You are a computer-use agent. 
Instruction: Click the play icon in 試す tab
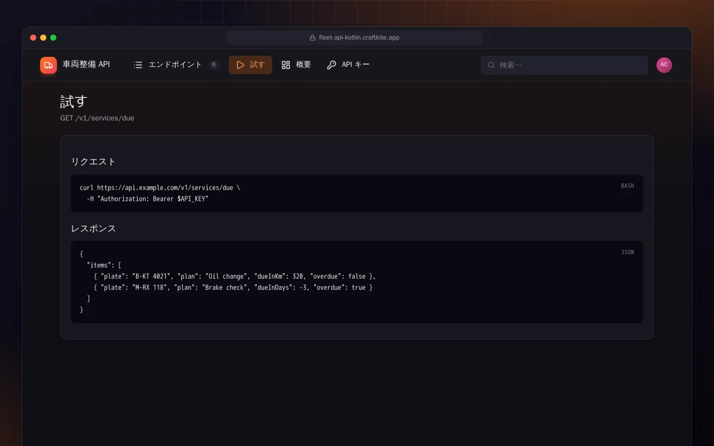click(240, 65)
